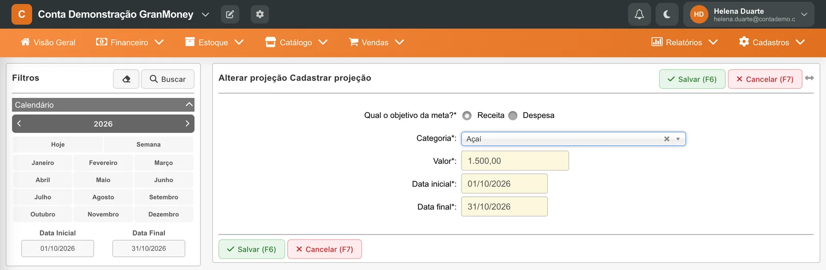Viewport: 826px width, 270px height.
Task: Click the Buscar search button
Action: tap(168, 79)
